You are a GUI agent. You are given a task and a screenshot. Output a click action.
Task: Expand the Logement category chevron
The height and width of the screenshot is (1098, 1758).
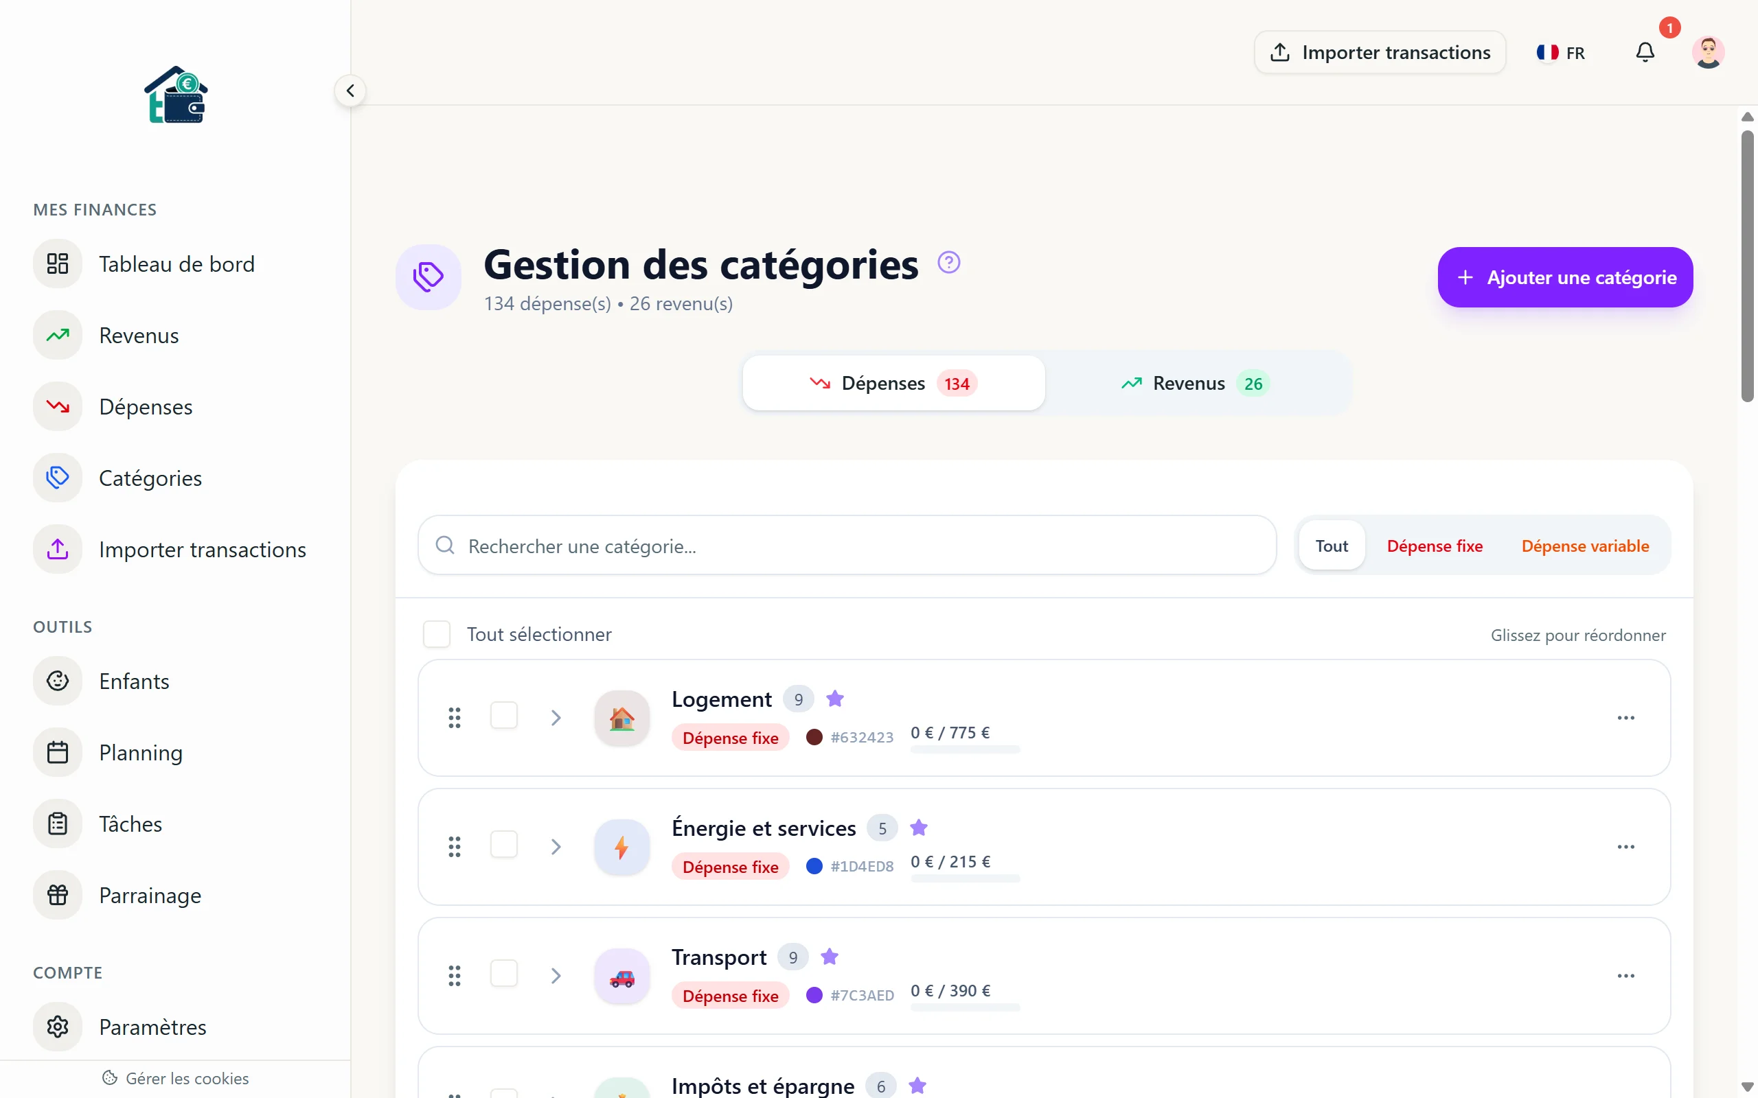click(x=556, y=718)
